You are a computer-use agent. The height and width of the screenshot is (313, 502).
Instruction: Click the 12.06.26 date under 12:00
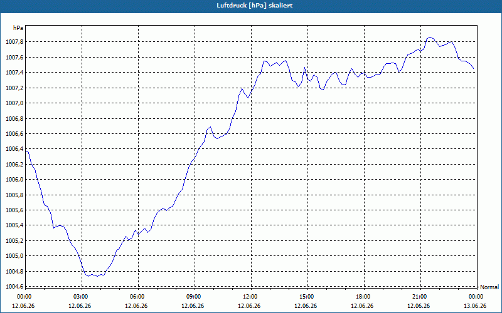pos(249,306)
